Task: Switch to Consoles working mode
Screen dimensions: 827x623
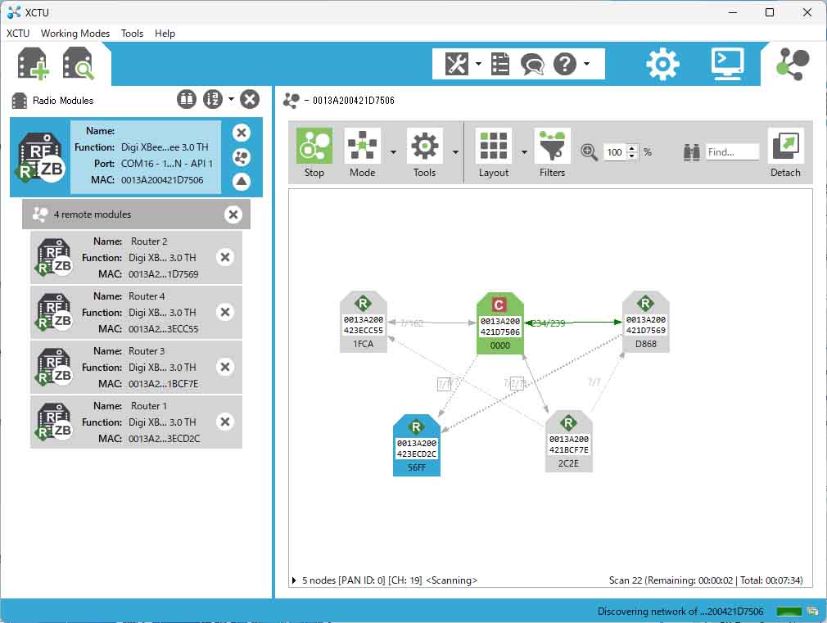Action: coord(727,64)
